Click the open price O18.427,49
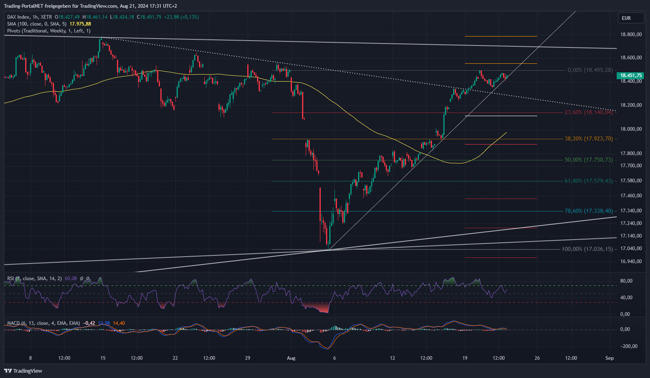The image size is (650, 378). pos(67,17)
